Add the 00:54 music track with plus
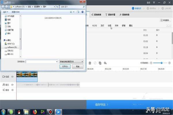 (157, 53)
